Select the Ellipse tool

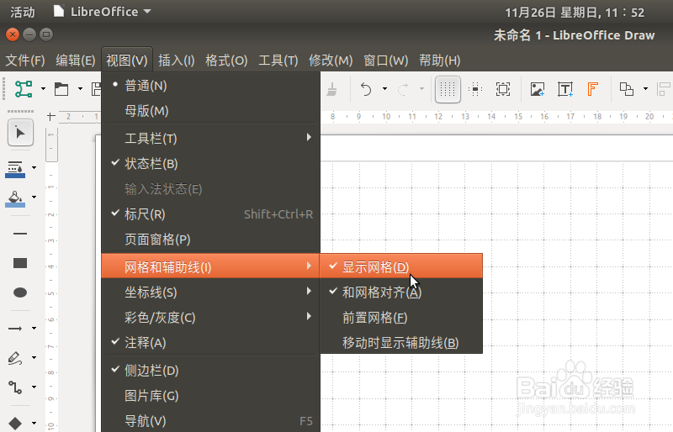click(x=20, y=292)
